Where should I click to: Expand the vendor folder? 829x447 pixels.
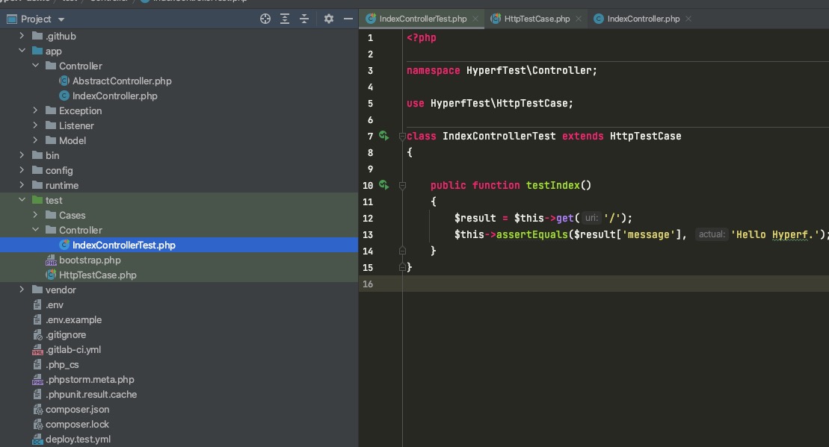pos(22,290)
